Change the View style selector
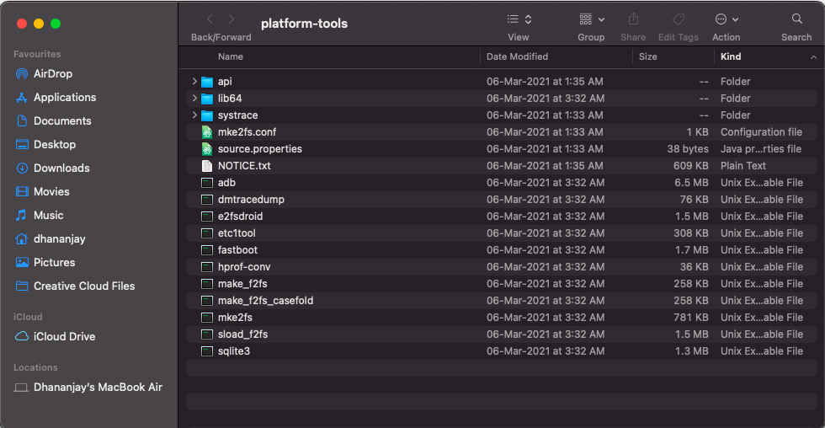The height and width of the screenshot is (428, 825). pyautogui.click(x=519, y=19)
